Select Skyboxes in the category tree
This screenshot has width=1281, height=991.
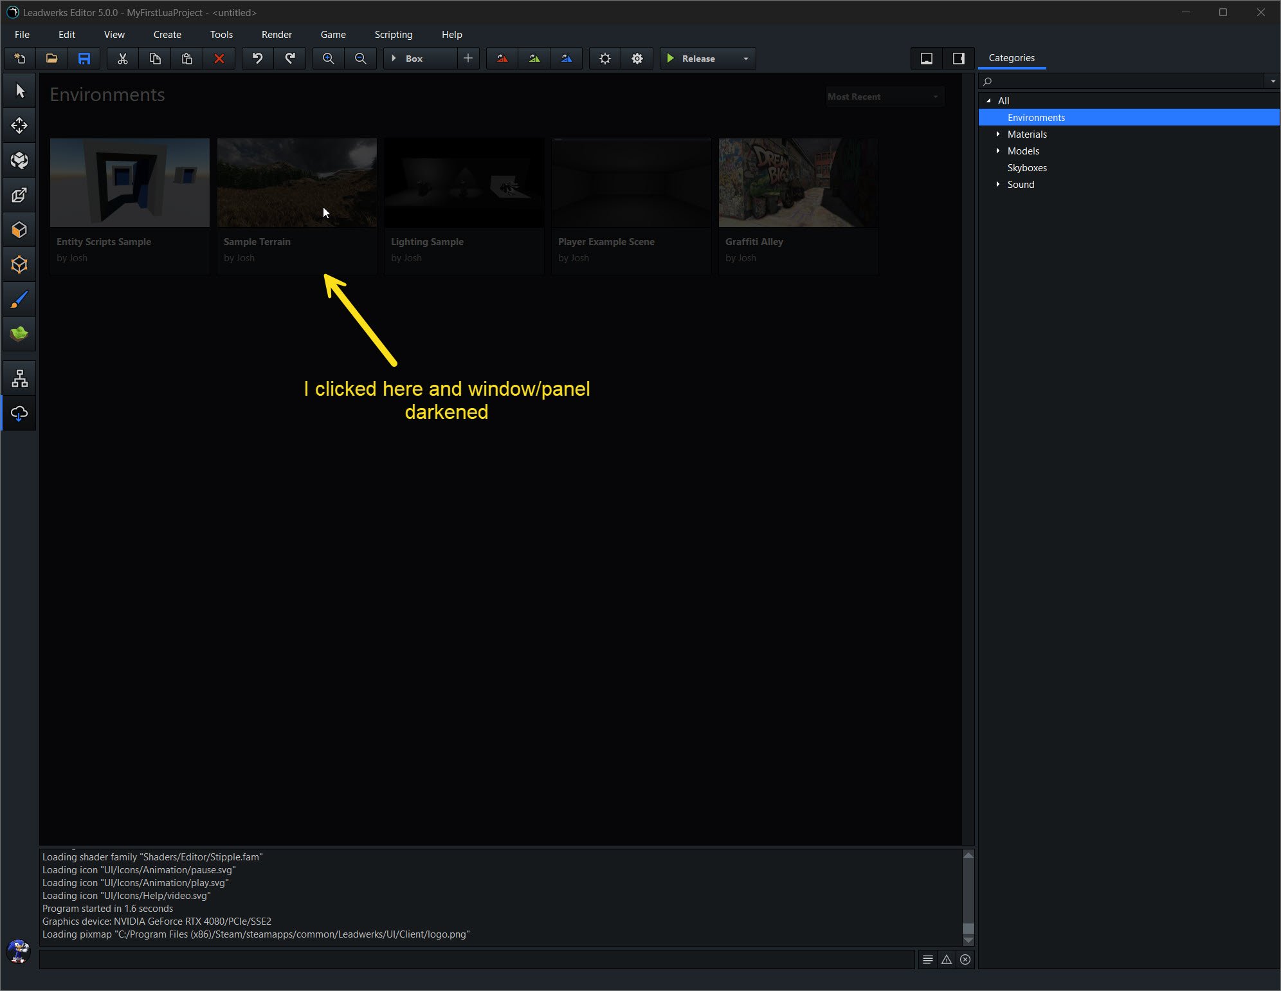(x=1027, y=167)
